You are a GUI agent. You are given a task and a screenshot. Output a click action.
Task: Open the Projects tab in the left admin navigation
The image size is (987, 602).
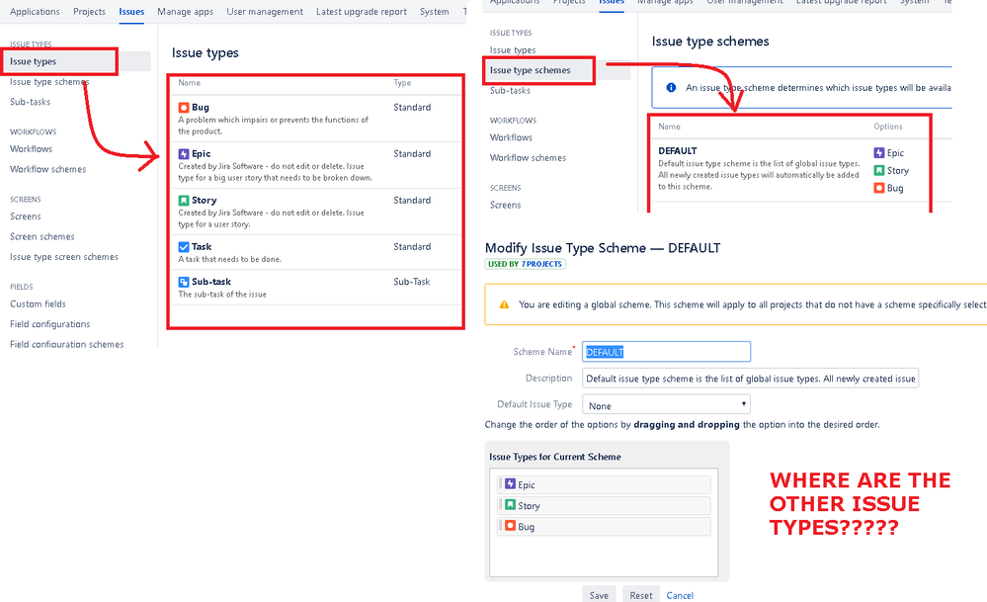tap(89, 11)
